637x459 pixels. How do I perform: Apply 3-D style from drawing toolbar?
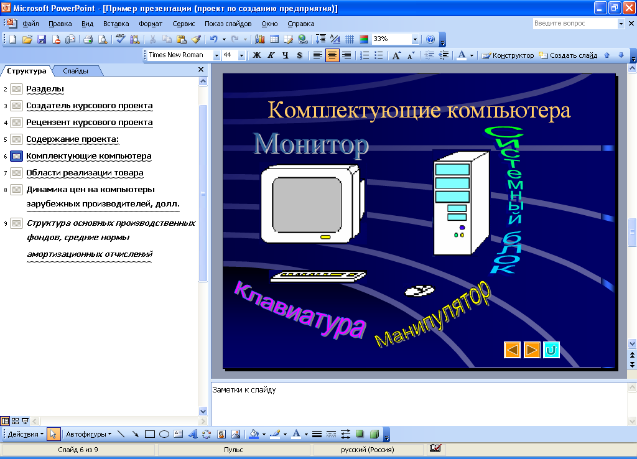(374, 434)
